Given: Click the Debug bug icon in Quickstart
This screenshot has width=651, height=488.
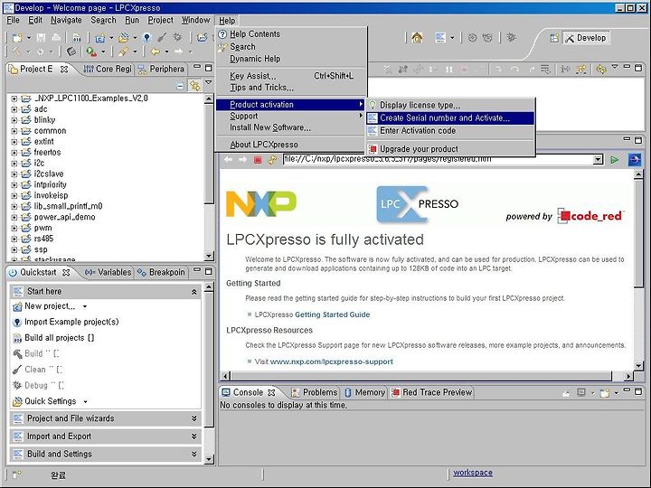Looking at the screenshot, I should (17, 386).
